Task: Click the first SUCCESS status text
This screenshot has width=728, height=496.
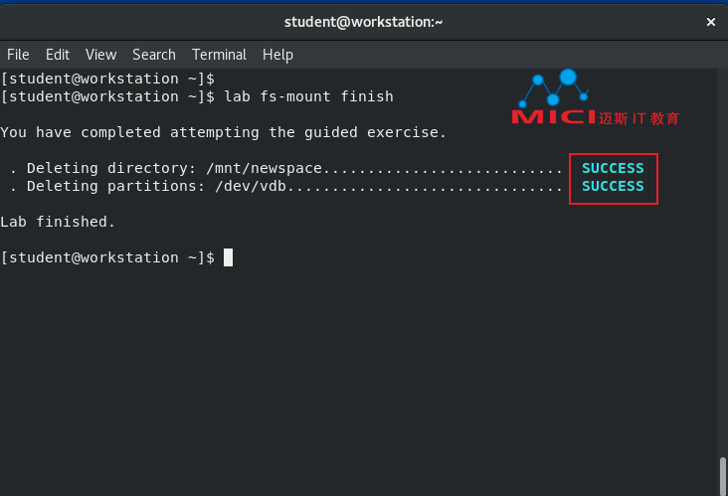Action: [x=613, y=168]
